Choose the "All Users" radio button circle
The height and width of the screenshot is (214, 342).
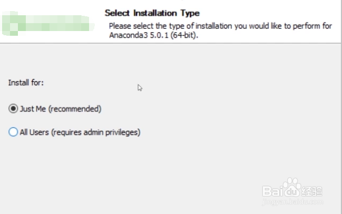click(13, 133)
